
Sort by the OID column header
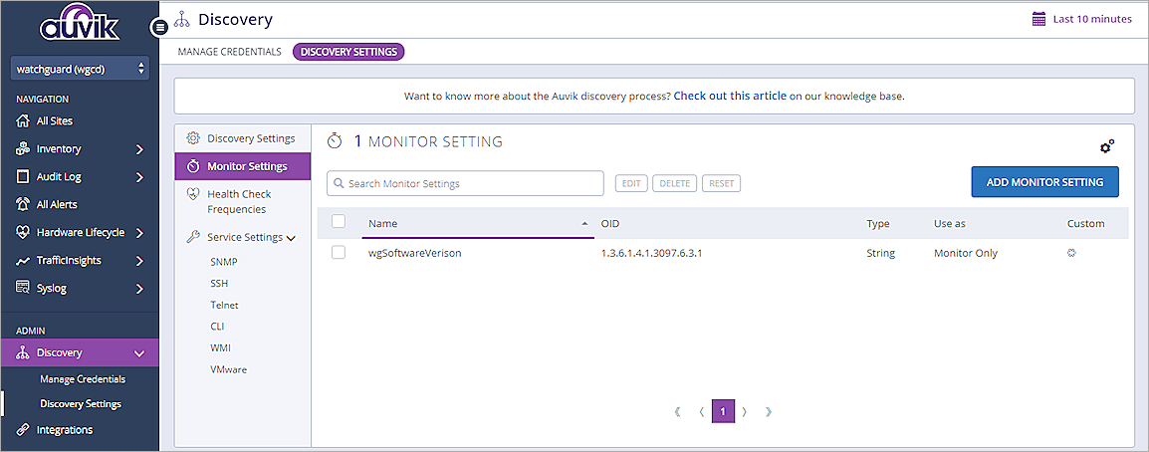(x=610, y=223)
